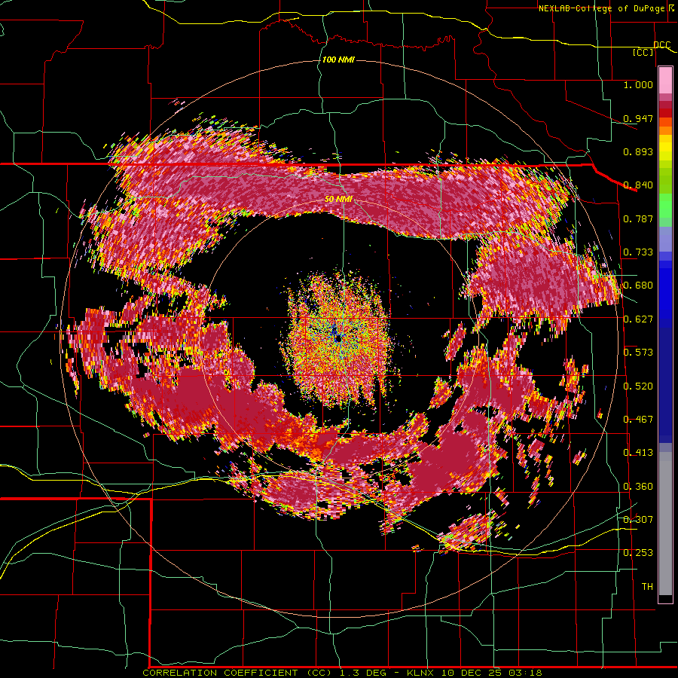Select the 0.360 legend value
Image resolution: width=678 pixels, height=678 pixels.
point(638,487)
